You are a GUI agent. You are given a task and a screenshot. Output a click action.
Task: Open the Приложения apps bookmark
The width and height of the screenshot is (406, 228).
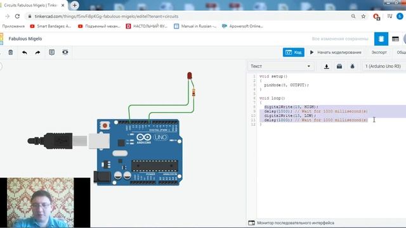pos(13,26)
